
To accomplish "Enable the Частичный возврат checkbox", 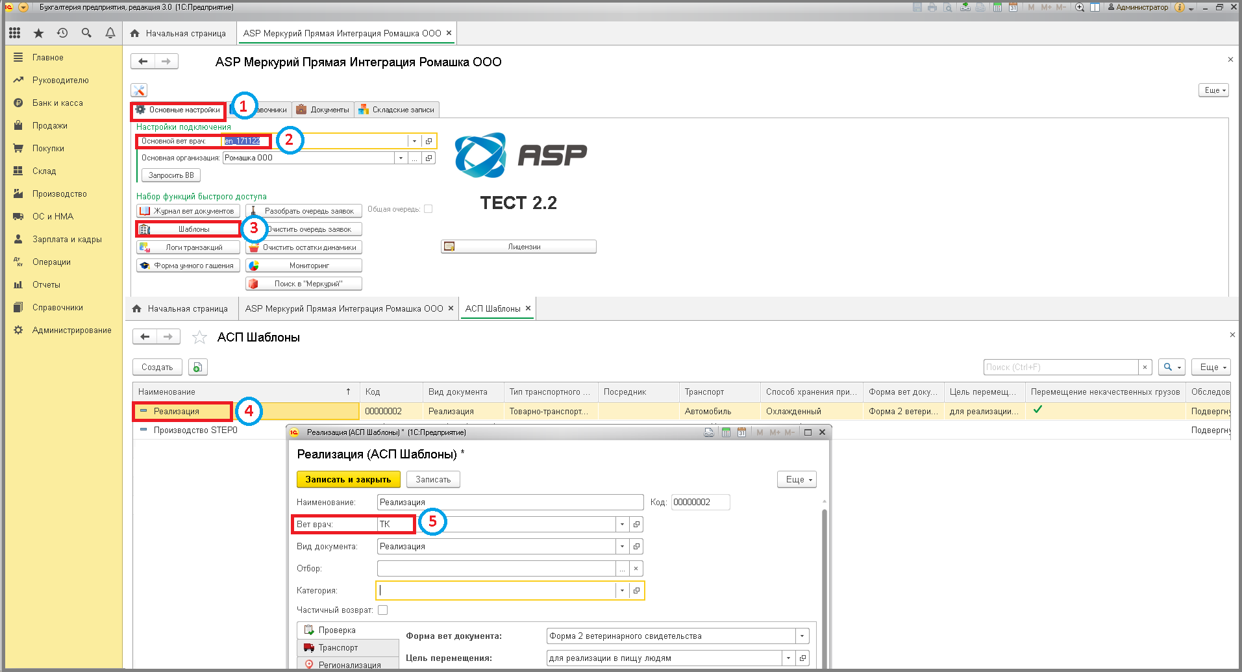I will (x=383, y=610).
